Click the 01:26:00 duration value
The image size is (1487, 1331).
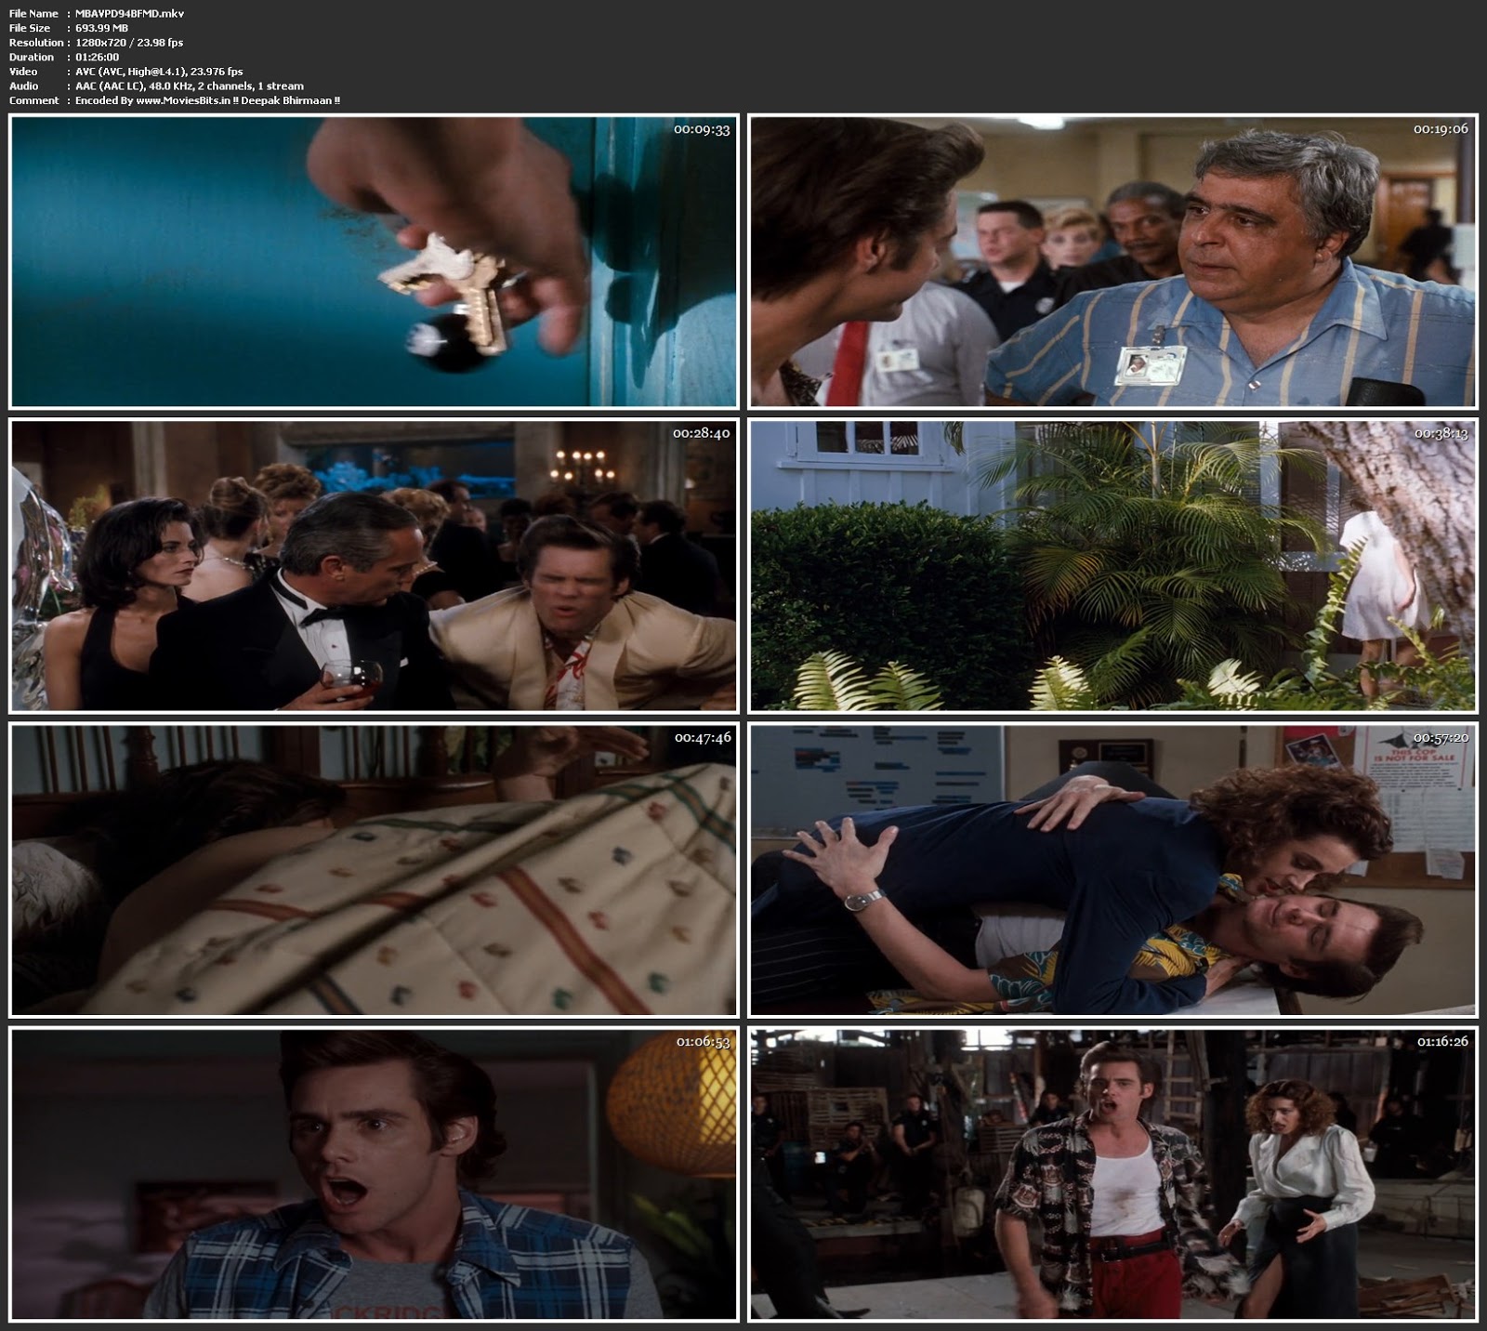click(x=97, y=57)
